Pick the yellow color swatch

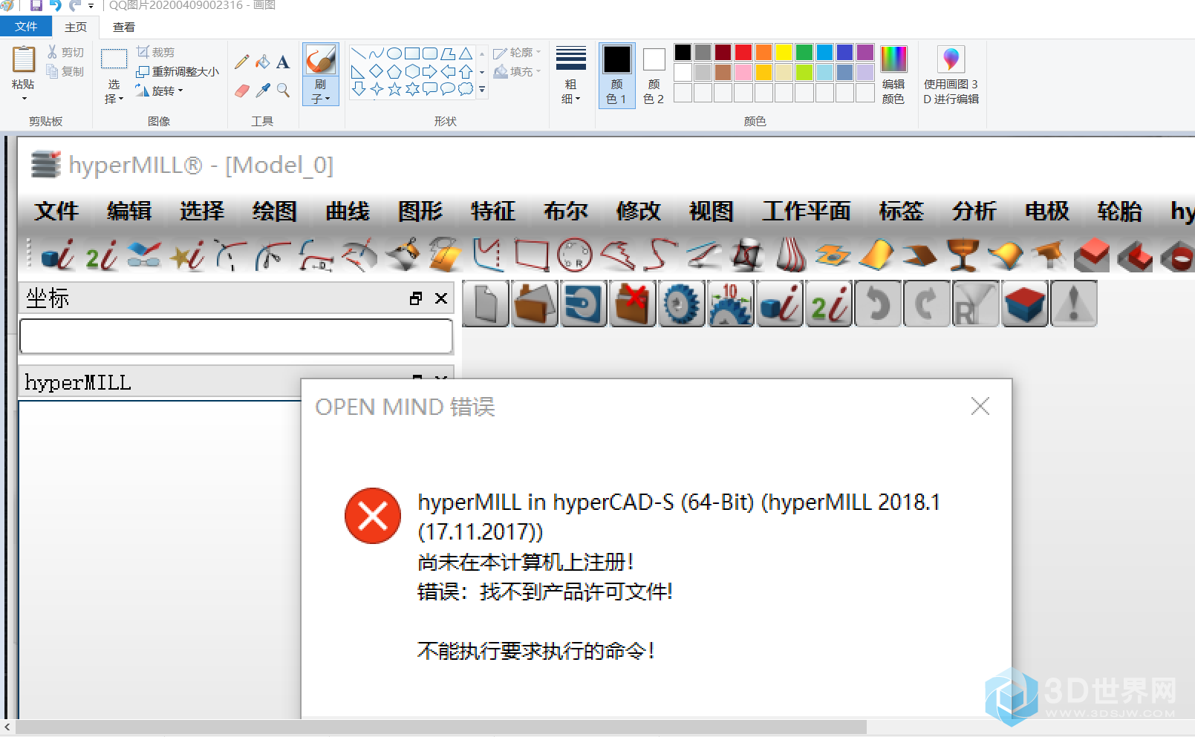(x=784, y=52)
